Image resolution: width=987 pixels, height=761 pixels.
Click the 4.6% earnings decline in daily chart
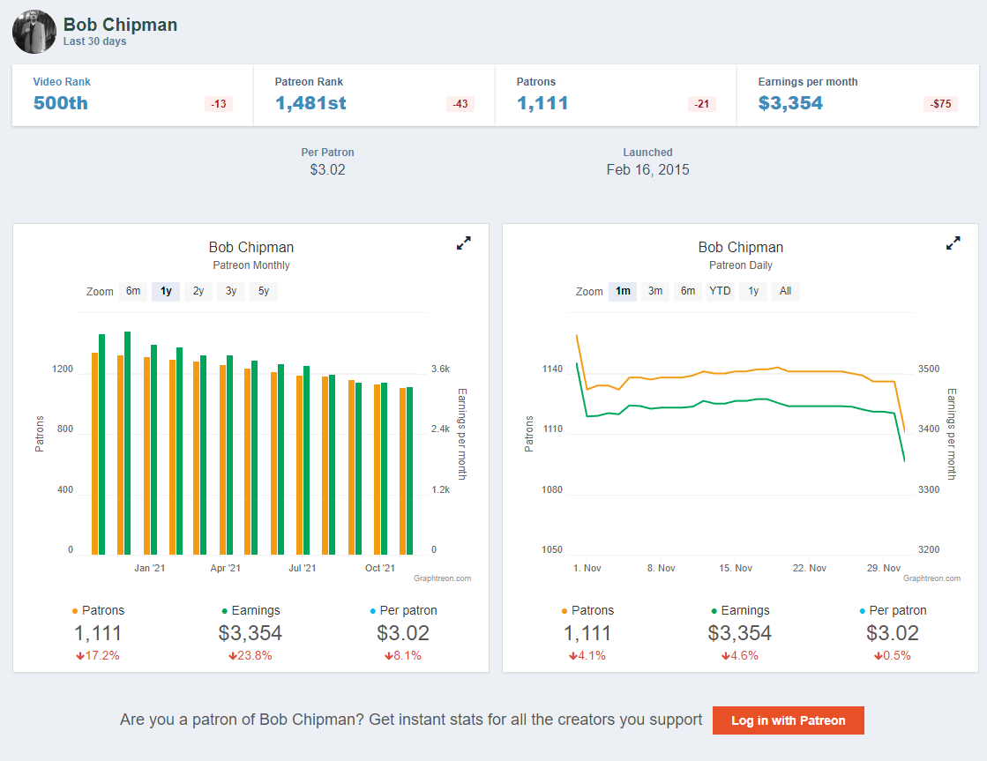tap(740, 656)
